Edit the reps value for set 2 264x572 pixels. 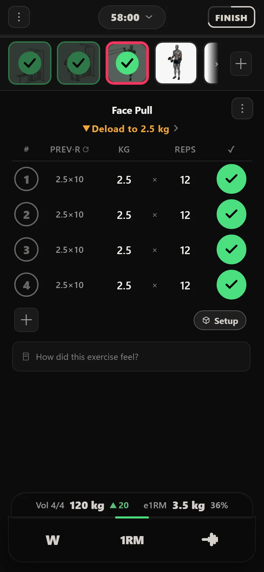(185, 215)
